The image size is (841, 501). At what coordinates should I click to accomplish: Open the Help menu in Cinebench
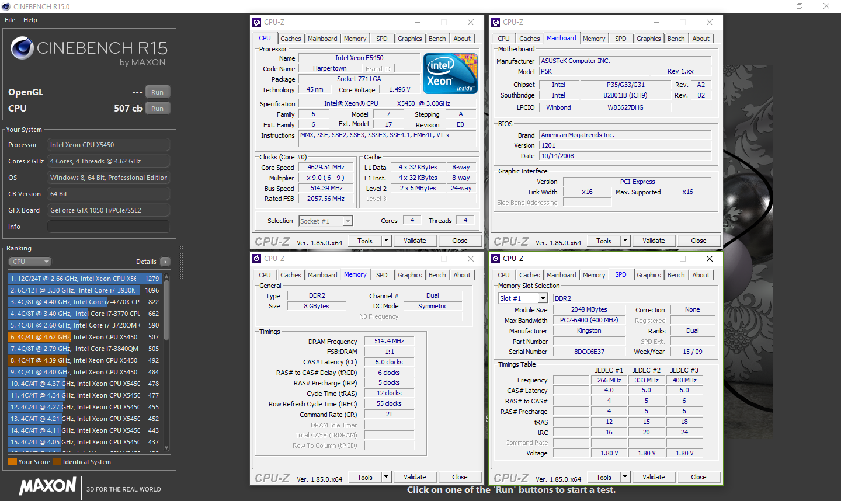pyautogui.click(x=30, y=20)
